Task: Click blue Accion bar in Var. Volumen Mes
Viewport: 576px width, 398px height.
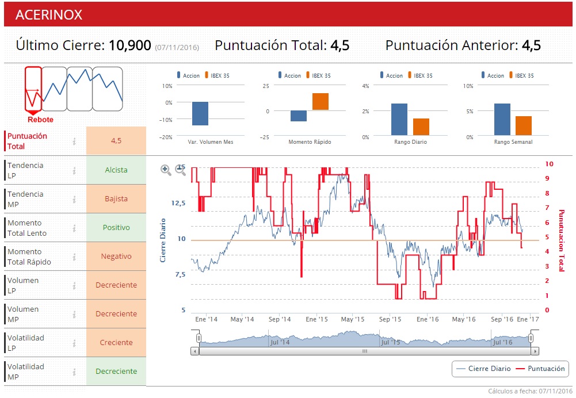Action: 200,113
